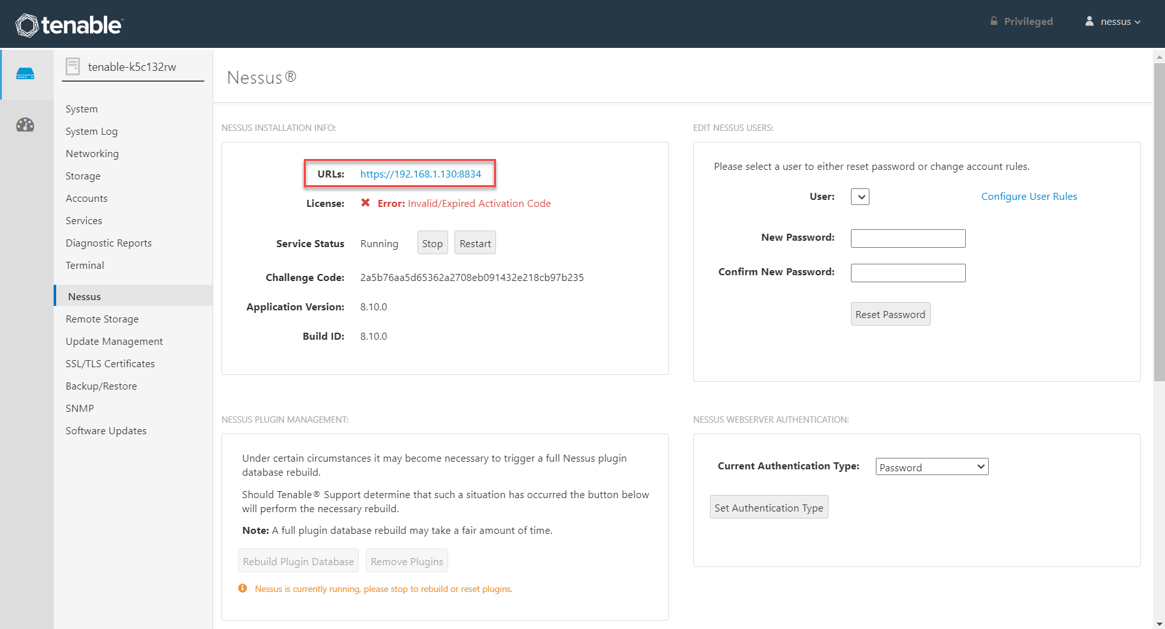Screen dimensions: 1165x629
Task: Open Backup/Restore page
Action: tap(101, 386)
